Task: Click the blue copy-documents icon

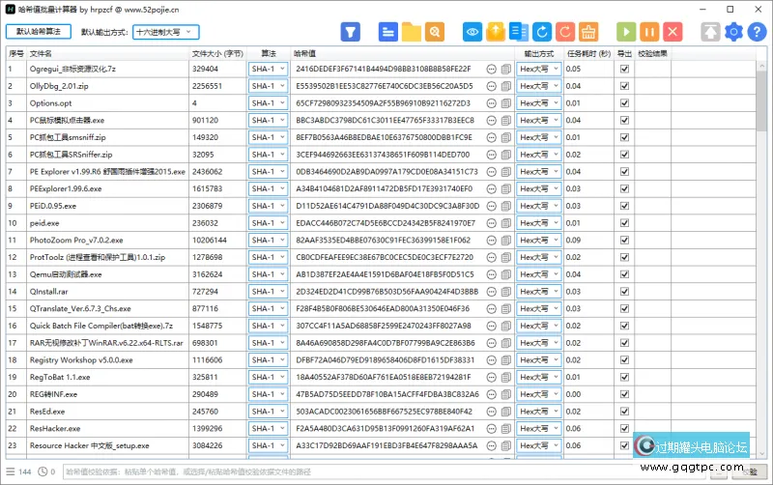Action: click(x=519, y=32)
